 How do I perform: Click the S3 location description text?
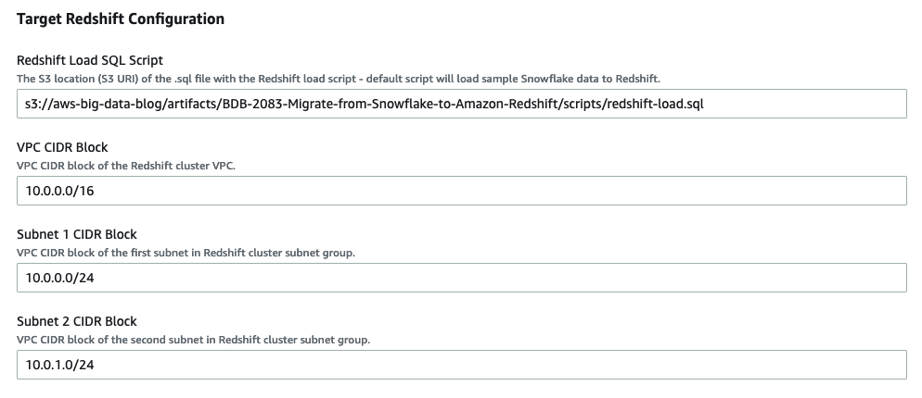[339, 79]
